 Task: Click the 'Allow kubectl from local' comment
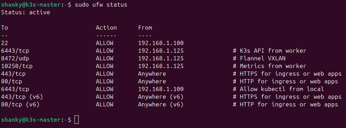tap(282, 89)
